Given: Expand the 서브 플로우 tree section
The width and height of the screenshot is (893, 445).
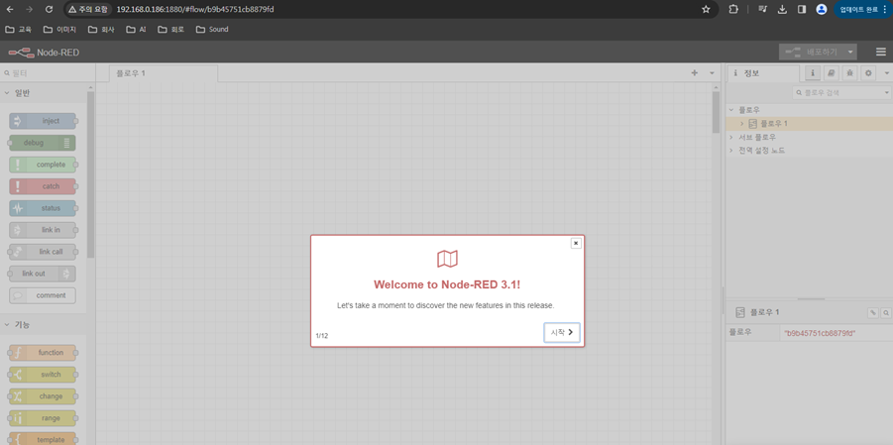Looking at the screenshot, I should [731, 137].
